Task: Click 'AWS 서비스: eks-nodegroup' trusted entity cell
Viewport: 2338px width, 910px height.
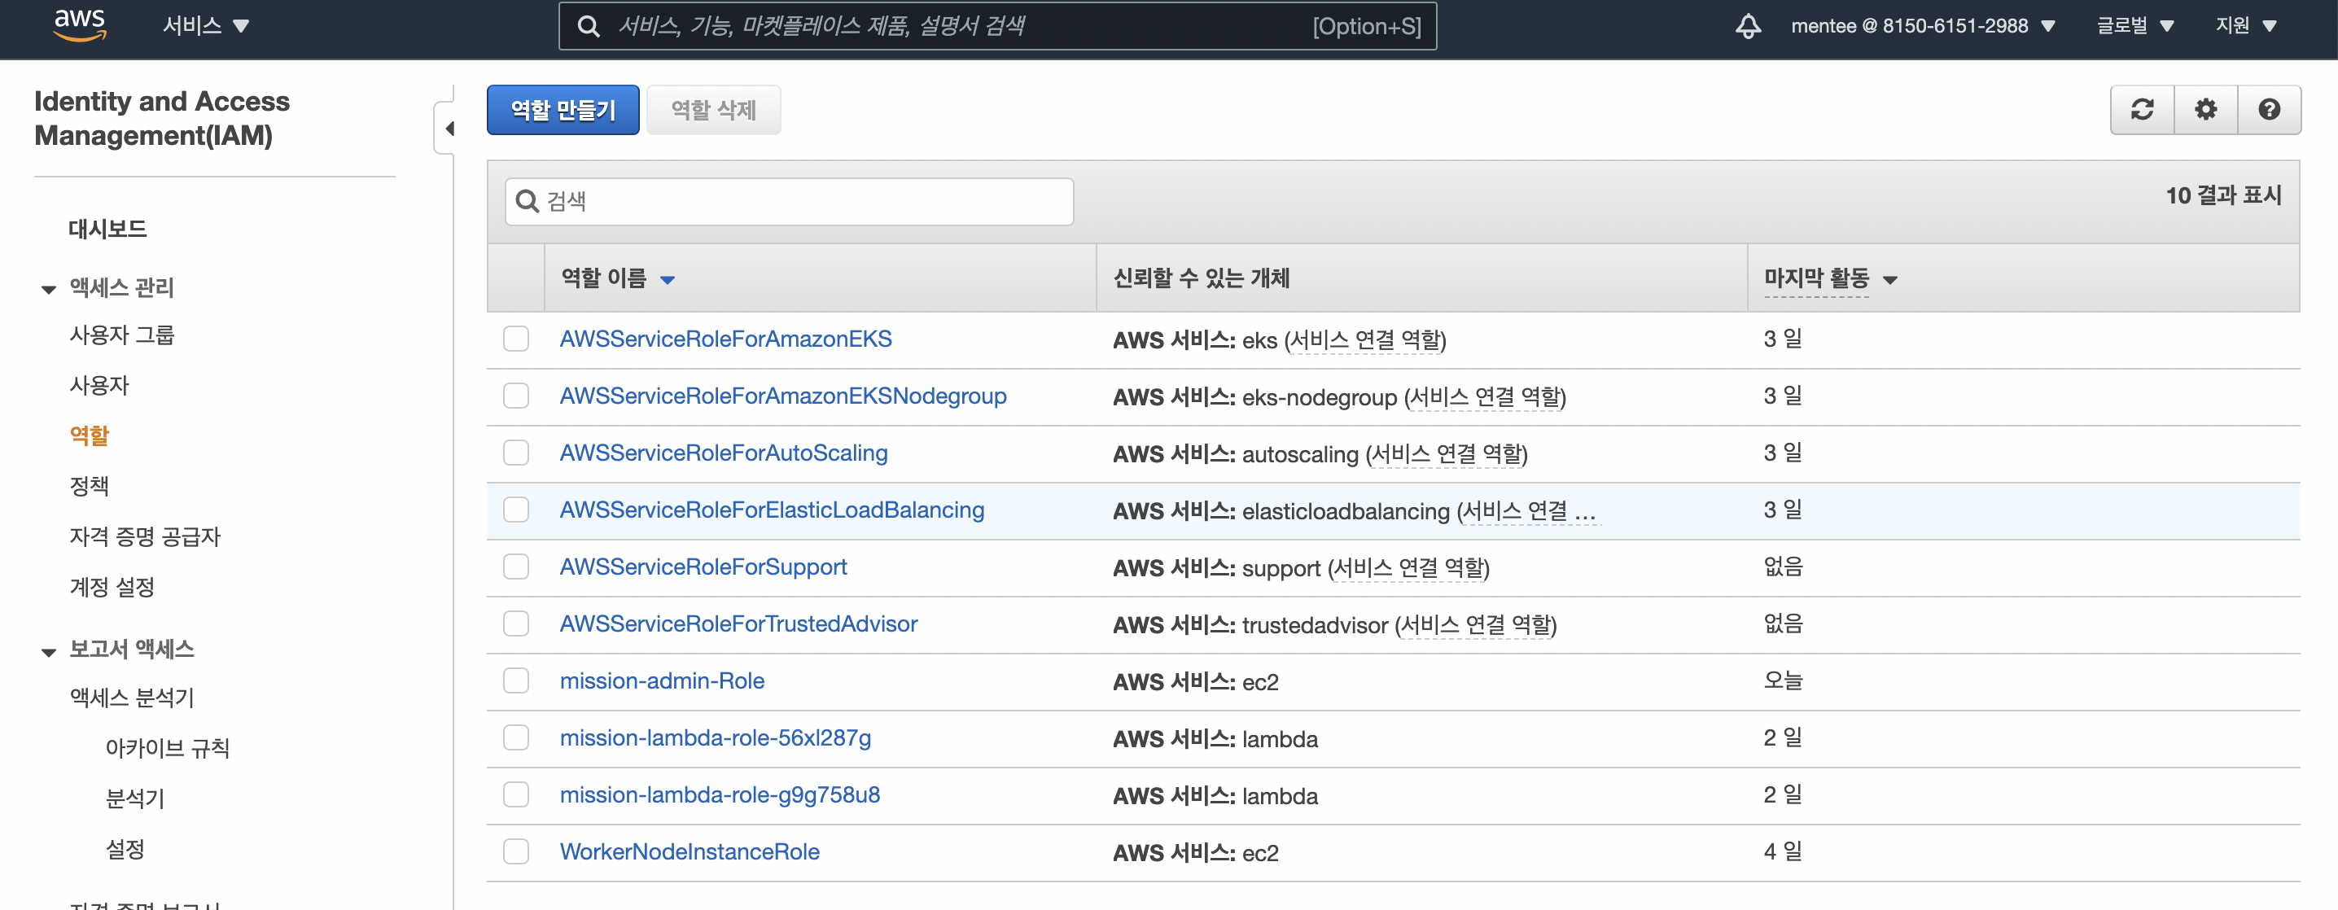Action: pos(1338,397)
